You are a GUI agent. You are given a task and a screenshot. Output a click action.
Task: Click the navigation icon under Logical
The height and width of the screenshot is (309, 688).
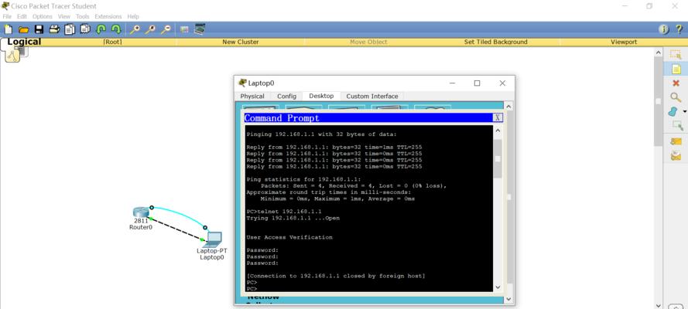coord(12,55)
